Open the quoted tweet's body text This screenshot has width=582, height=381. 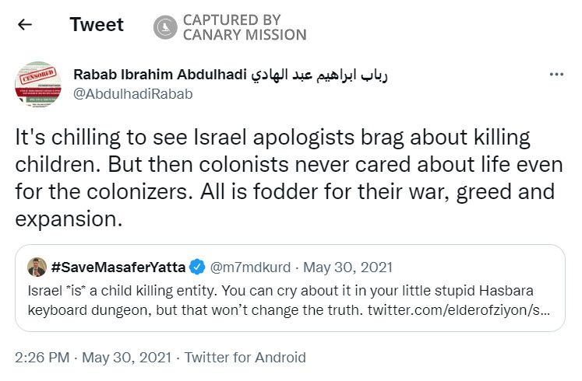point(282,299)
